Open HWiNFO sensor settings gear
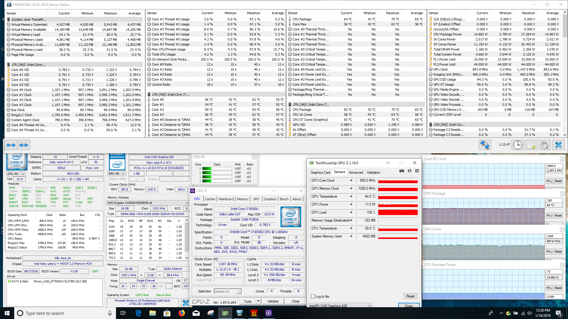This screenshot has width=568, height=319. pos(545,145)
